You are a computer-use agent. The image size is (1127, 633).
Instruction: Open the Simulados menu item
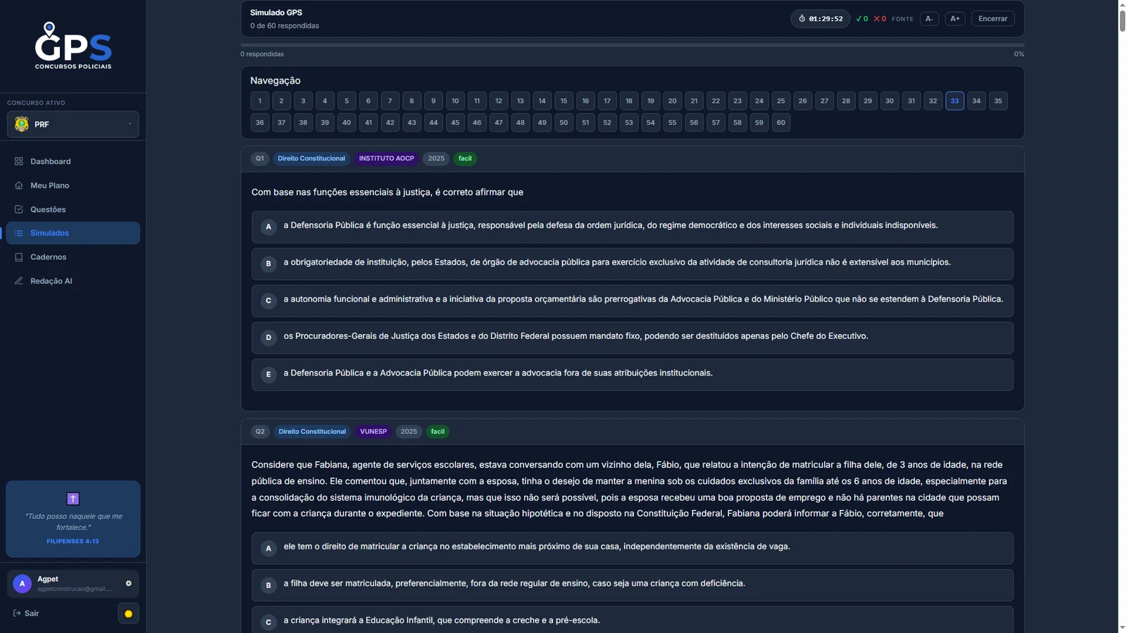tap(73, 233)
